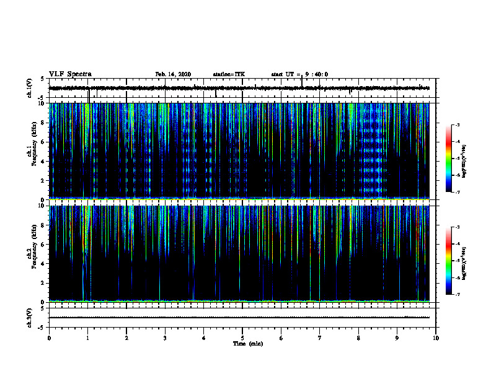Click time axis tick label "2"
The height and width of the screenshot is (379, 491).
tap(126, 338)
